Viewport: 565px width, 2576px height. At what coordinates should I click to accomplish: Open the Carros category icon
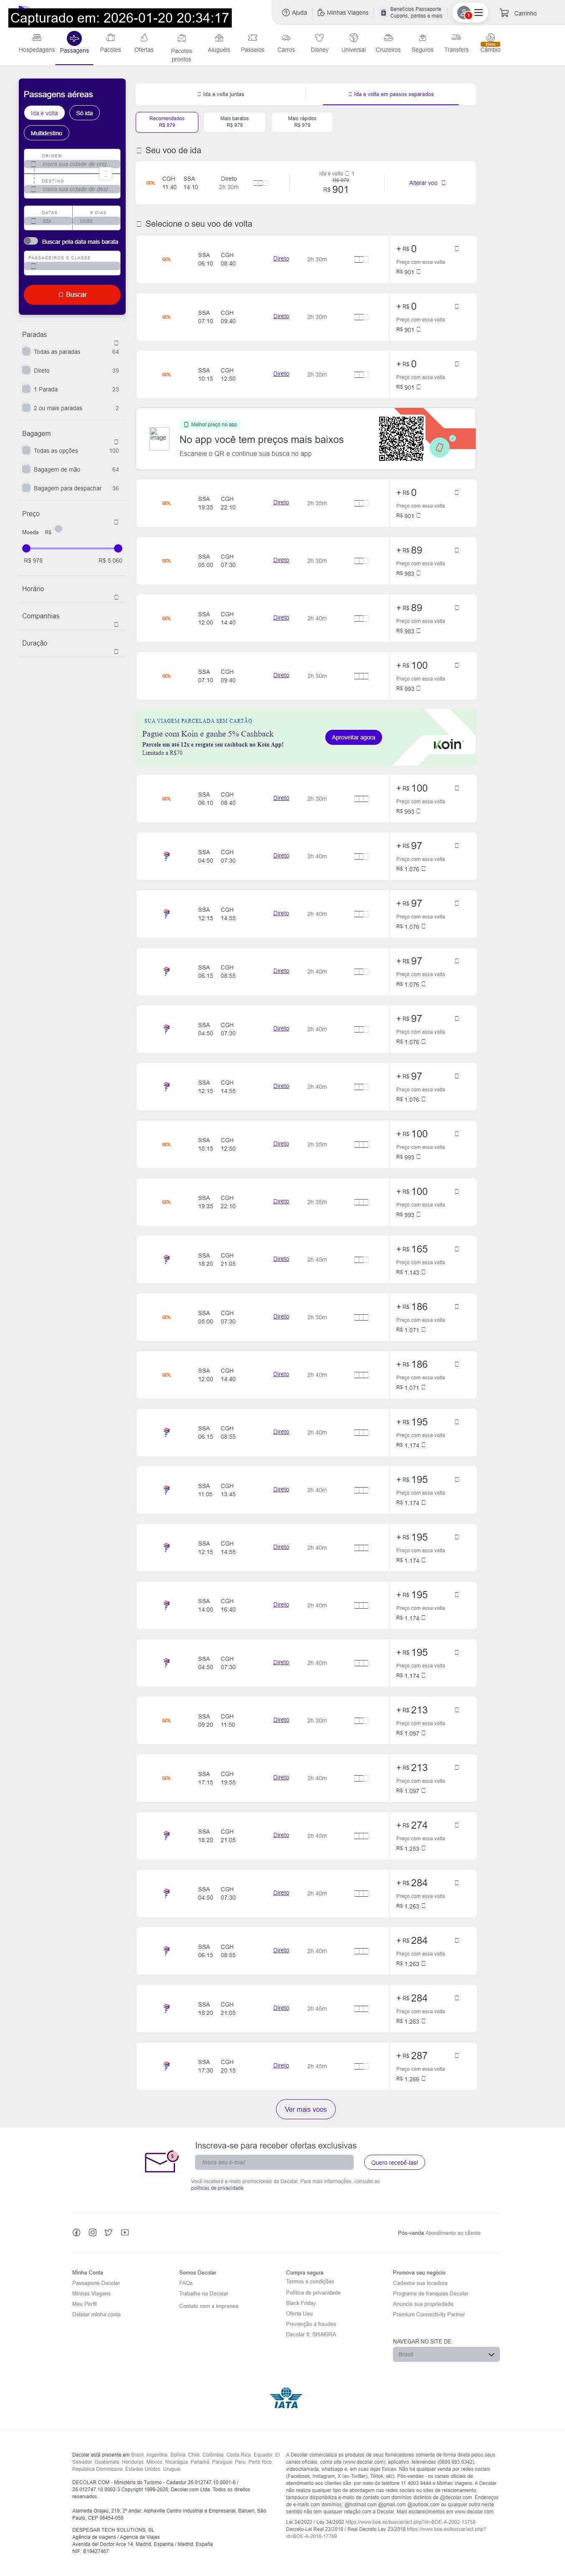click(286, 38)
